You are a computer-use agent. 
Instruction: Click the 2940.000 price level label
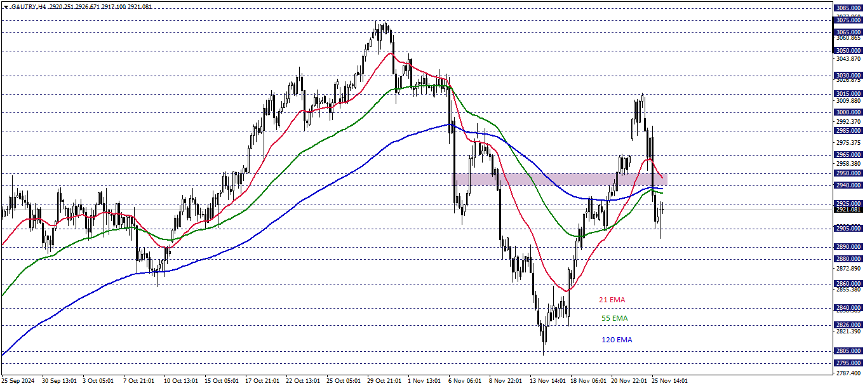coord(848,185)
